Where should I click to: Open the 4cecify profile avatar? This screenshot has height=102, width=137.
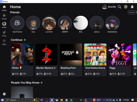pos(104,7)
